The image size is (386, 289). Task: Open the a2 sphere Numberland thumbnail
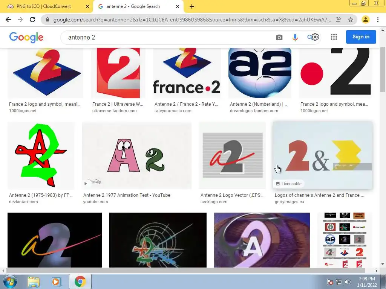(260, 73)
